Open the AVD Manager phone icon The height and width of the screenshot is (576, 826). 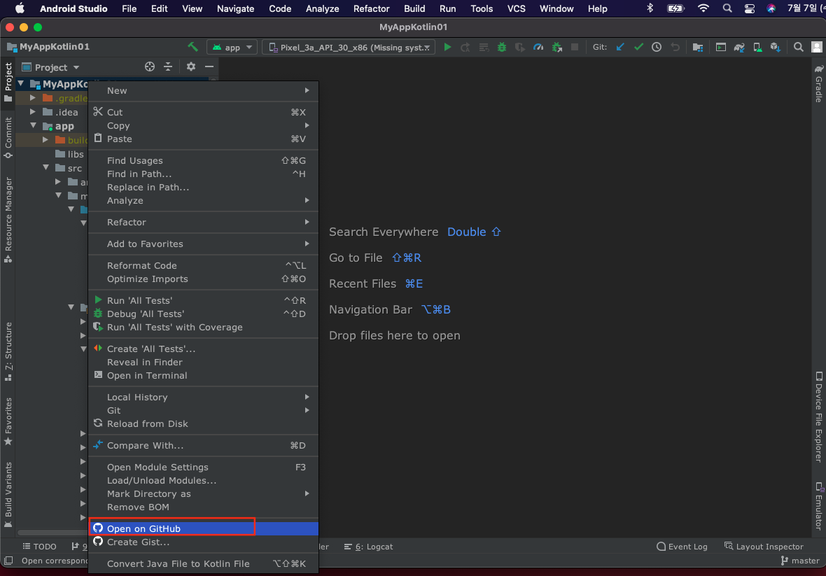tap(757, 48)
